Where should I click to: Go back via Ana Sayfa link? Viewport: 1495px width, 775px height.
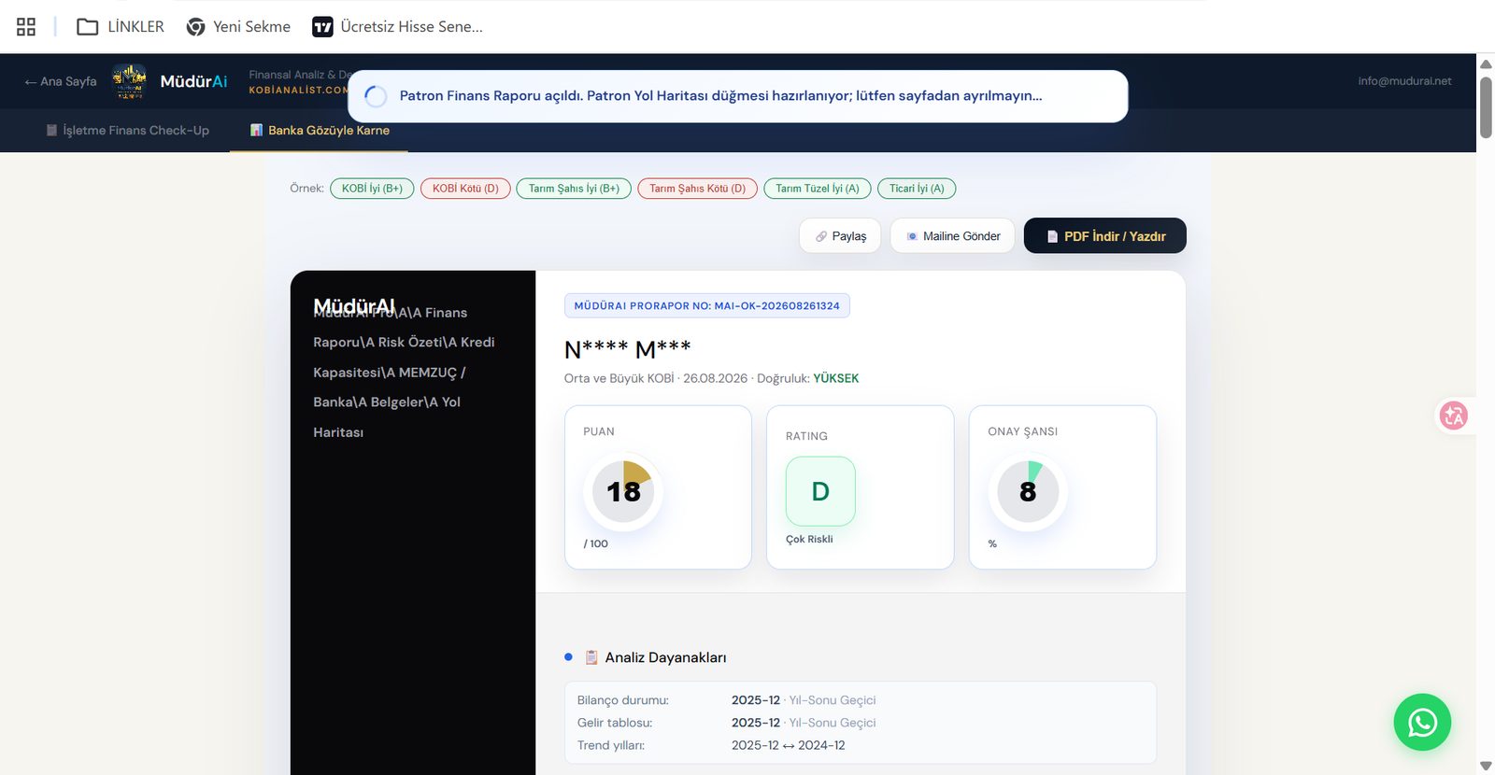point(61,81)
